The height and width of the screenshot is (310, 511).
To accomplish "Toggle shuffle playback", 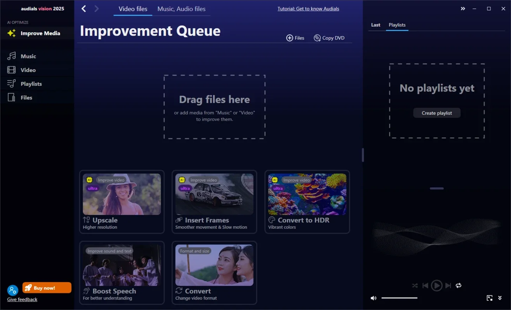I will pyautogui.click(x=415, y=286).
